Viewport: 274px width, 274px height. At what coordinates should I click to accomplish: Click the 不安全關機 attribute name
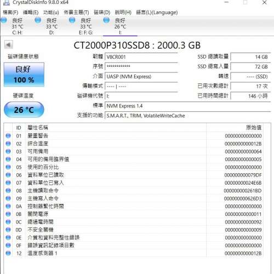pyautogui.click(x=41, y=230)
